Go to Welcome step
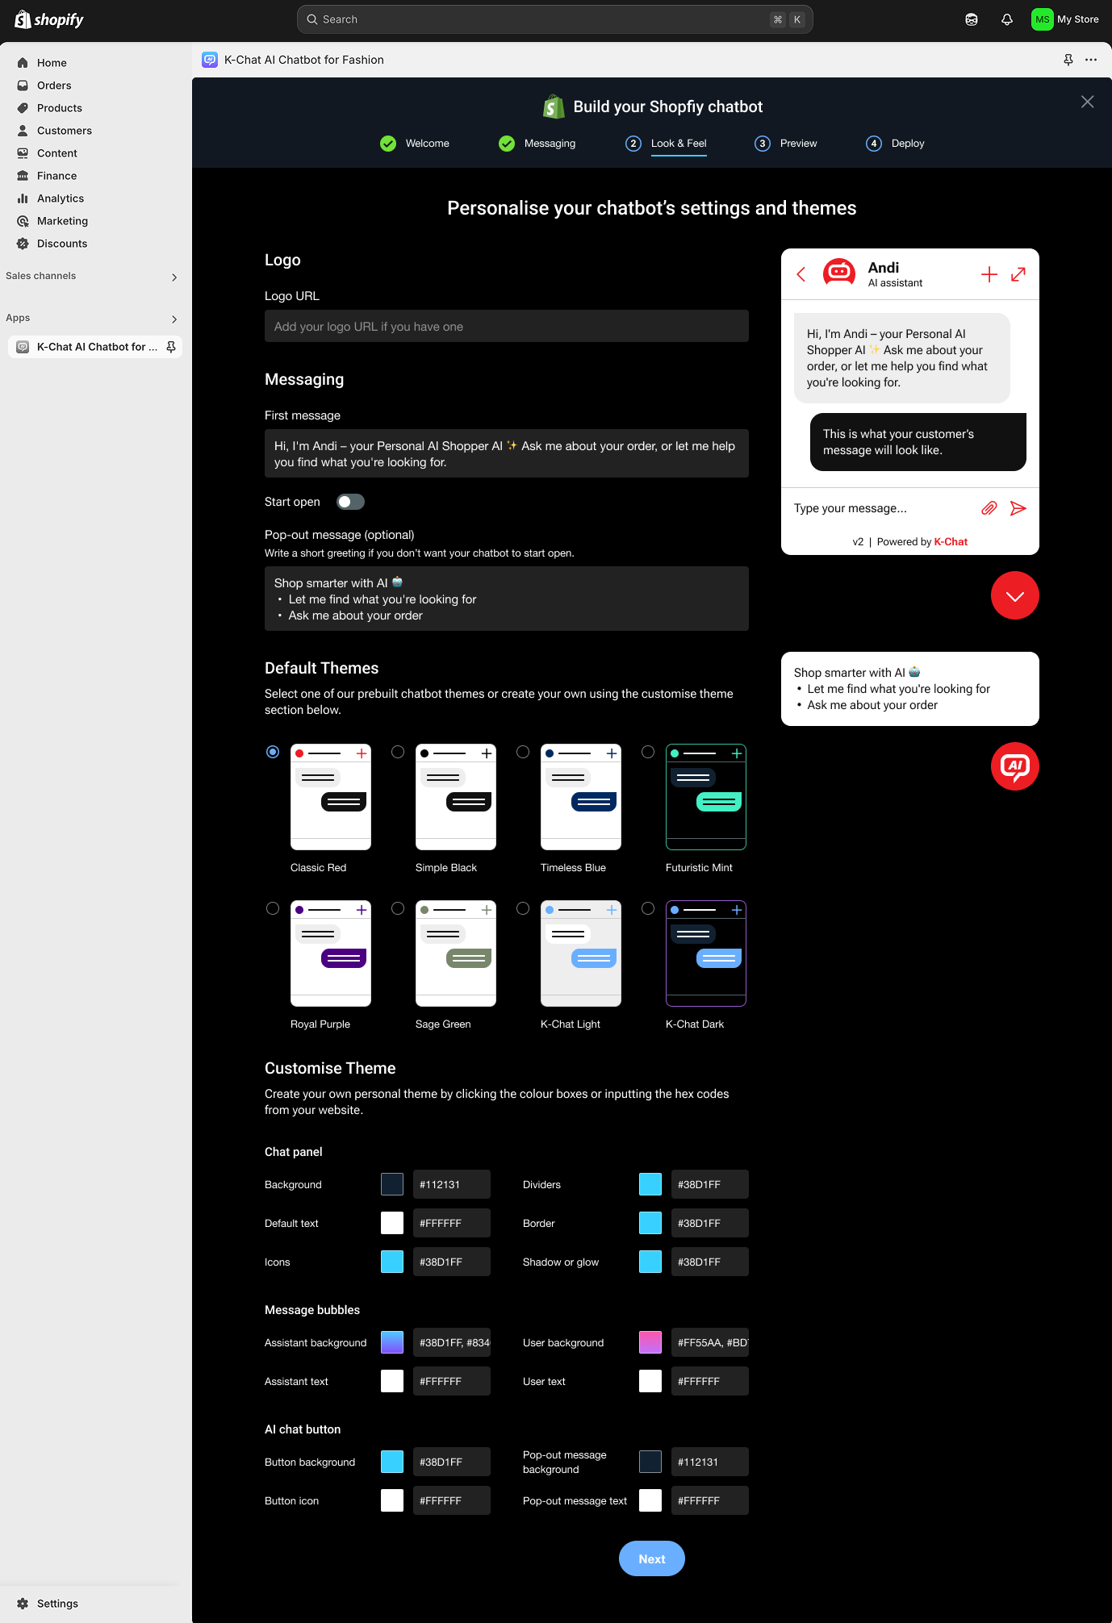The width and height of the screenshot is (1112, 1623). point(415,144)
